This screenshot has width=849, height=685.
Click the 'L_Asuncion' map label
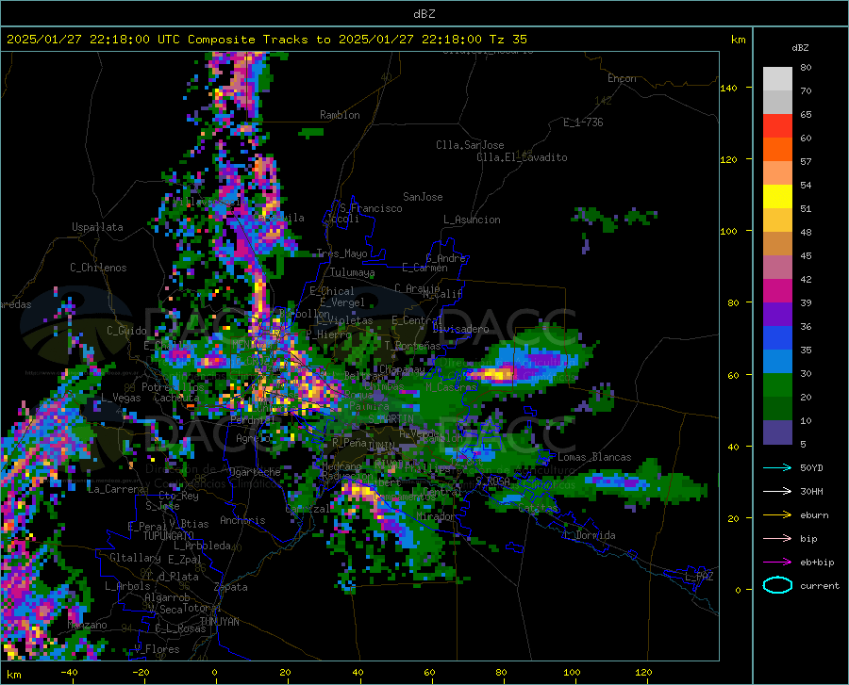coord(472,220)
